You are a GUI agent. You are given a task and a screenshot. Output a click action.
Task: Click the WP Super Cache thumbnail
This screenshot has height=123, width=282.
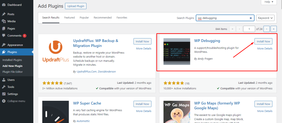(x=56, y=112)
